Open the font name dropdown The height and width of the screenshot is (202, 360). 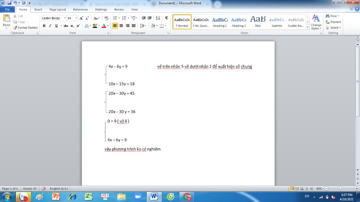click(65, 18)
